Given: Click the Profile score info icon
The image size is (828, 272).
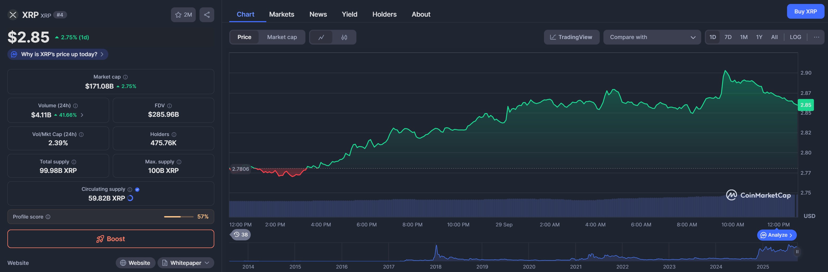Looking at the screenshot, I should [x=48, y=217].
